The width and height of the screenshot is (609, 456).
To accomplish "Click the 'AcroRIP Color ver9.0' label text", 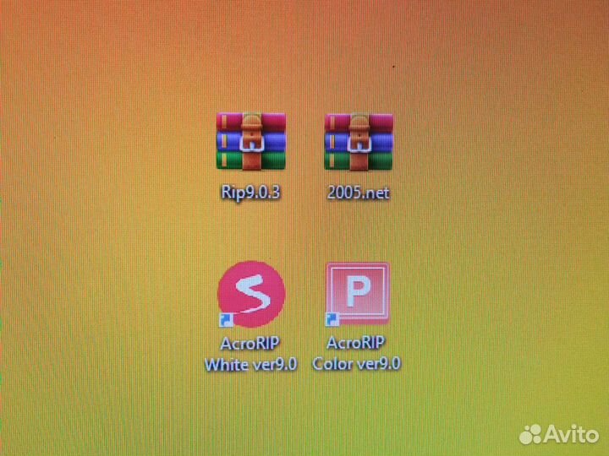I will pyautogui.click(x=357, y=353).
